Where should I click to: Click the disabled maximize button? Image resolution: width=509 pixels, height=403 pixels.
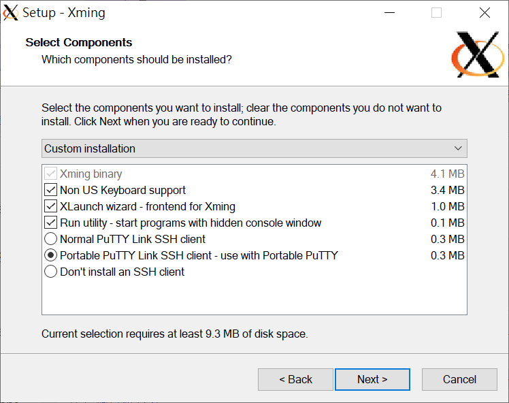click(436, 13)
